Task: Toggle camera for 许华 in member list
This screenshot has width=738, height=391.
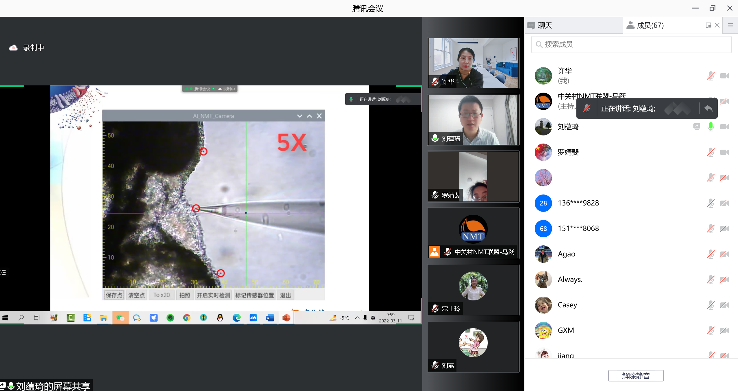Action: tap(724, 76)
